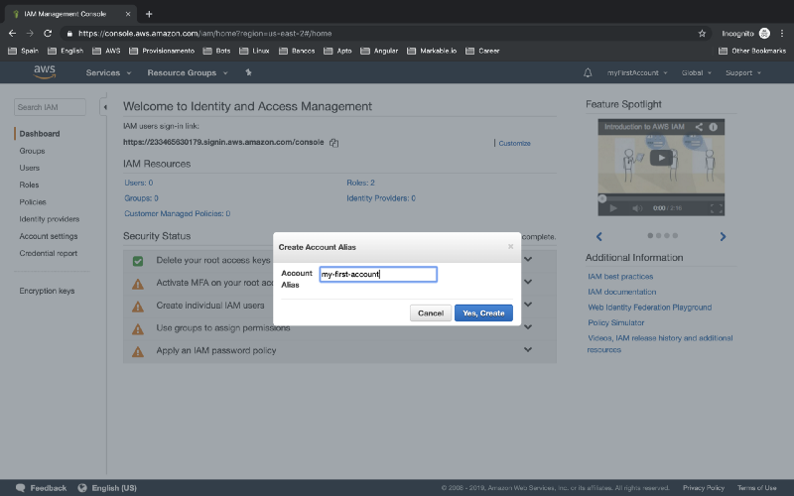Screen dimensions: 794x496
Task: Click warning icon for Activate MFA row
Action: (x=138, y=284)
